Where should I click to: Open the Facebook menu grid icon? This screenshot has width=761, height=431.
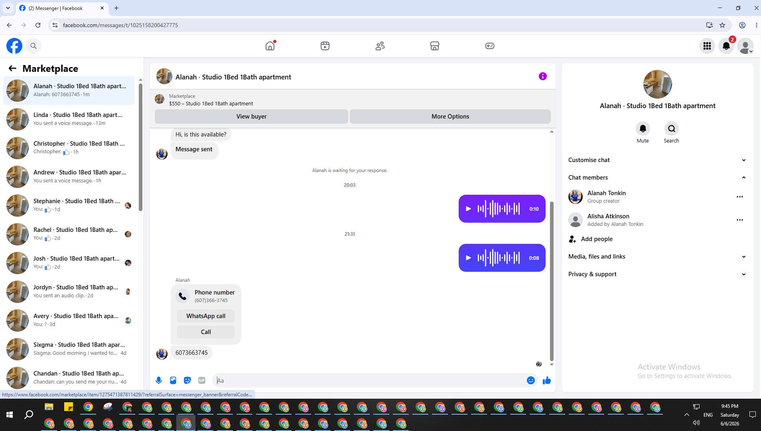[707, 46]
